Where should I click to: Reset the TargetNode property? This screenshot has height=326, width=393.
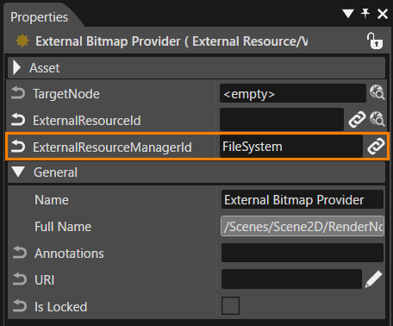tap(18, 93)
